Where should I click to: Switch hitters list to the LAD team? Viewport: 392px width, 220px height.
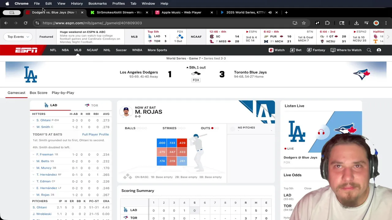point(51,105)
